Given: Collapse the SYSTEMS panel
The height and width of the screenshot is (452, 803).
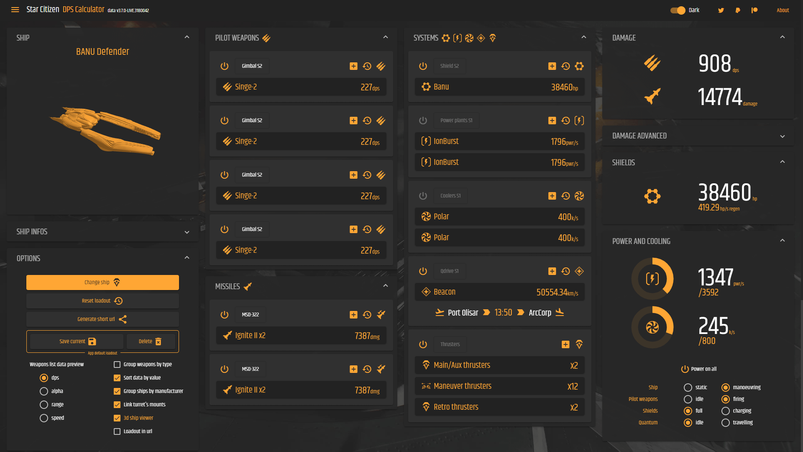Looking at the screenshot, I should (x=584, y=37).
